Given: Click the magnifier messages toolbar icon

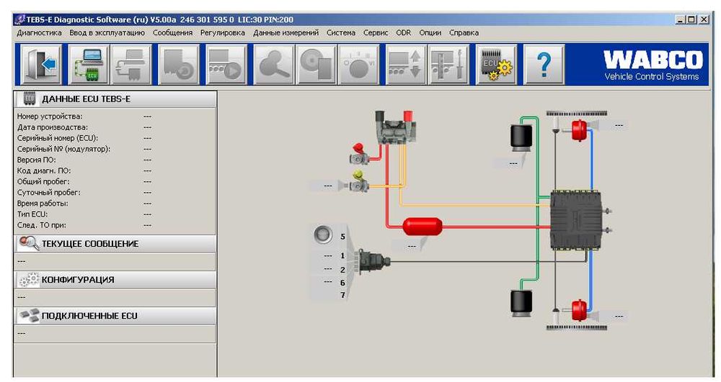Looking at the screenshot, I should (273, 64).
